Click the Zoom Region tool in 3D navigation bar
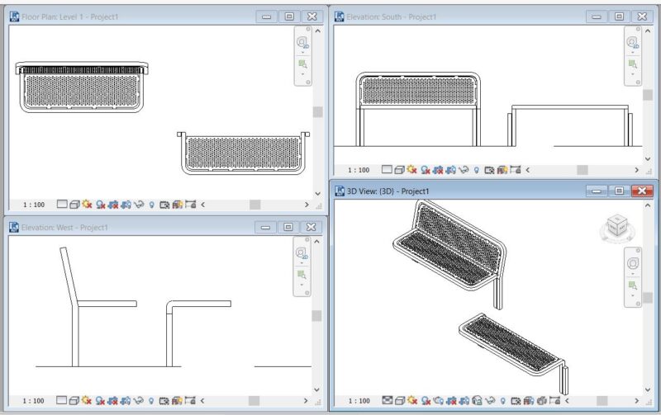This screenshot has height=415, width=661. [633, 285]
